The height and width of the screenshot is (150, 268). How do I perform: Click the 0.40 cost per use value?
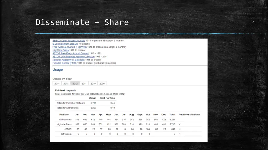(113, 108)
